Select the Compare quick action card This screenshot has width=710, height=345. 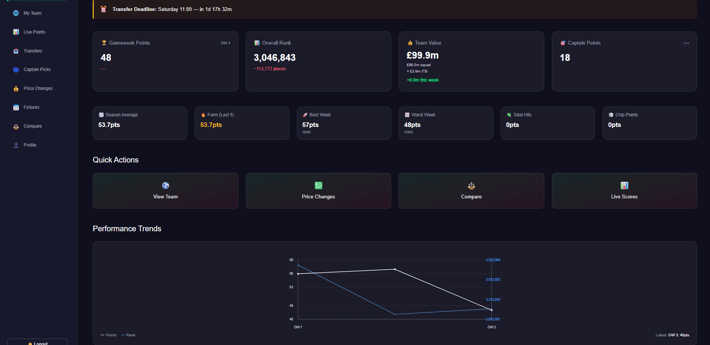471,190
